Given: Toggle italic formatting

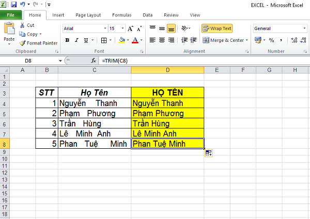Looking at the screenshot, I should [76, 40].
